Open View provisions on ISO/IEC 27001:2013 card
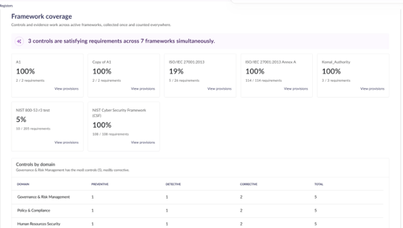Viewport: 403px width, 228px height. 219,88
